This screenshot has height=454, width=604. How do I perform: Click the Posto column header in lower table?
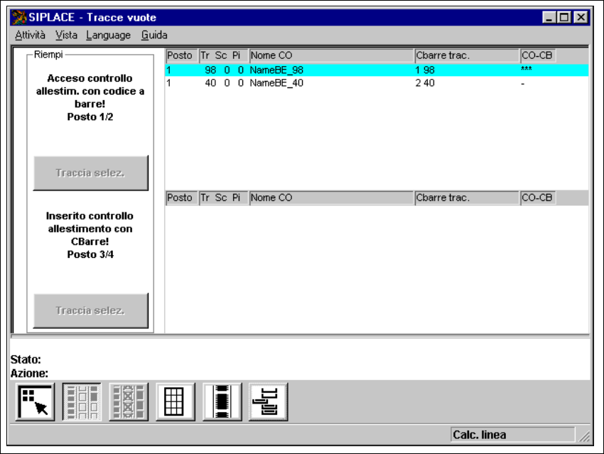coord(180,198)
